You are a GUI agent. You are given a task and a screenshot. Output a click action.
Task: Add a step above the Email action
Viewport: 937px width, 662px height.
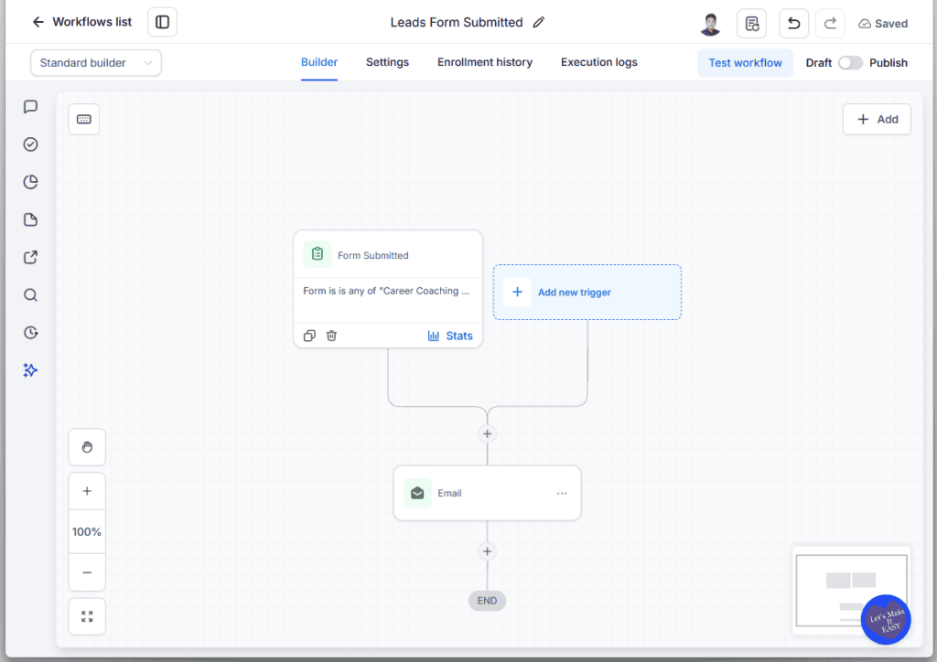pyautogui.click(x=487, y=434)
